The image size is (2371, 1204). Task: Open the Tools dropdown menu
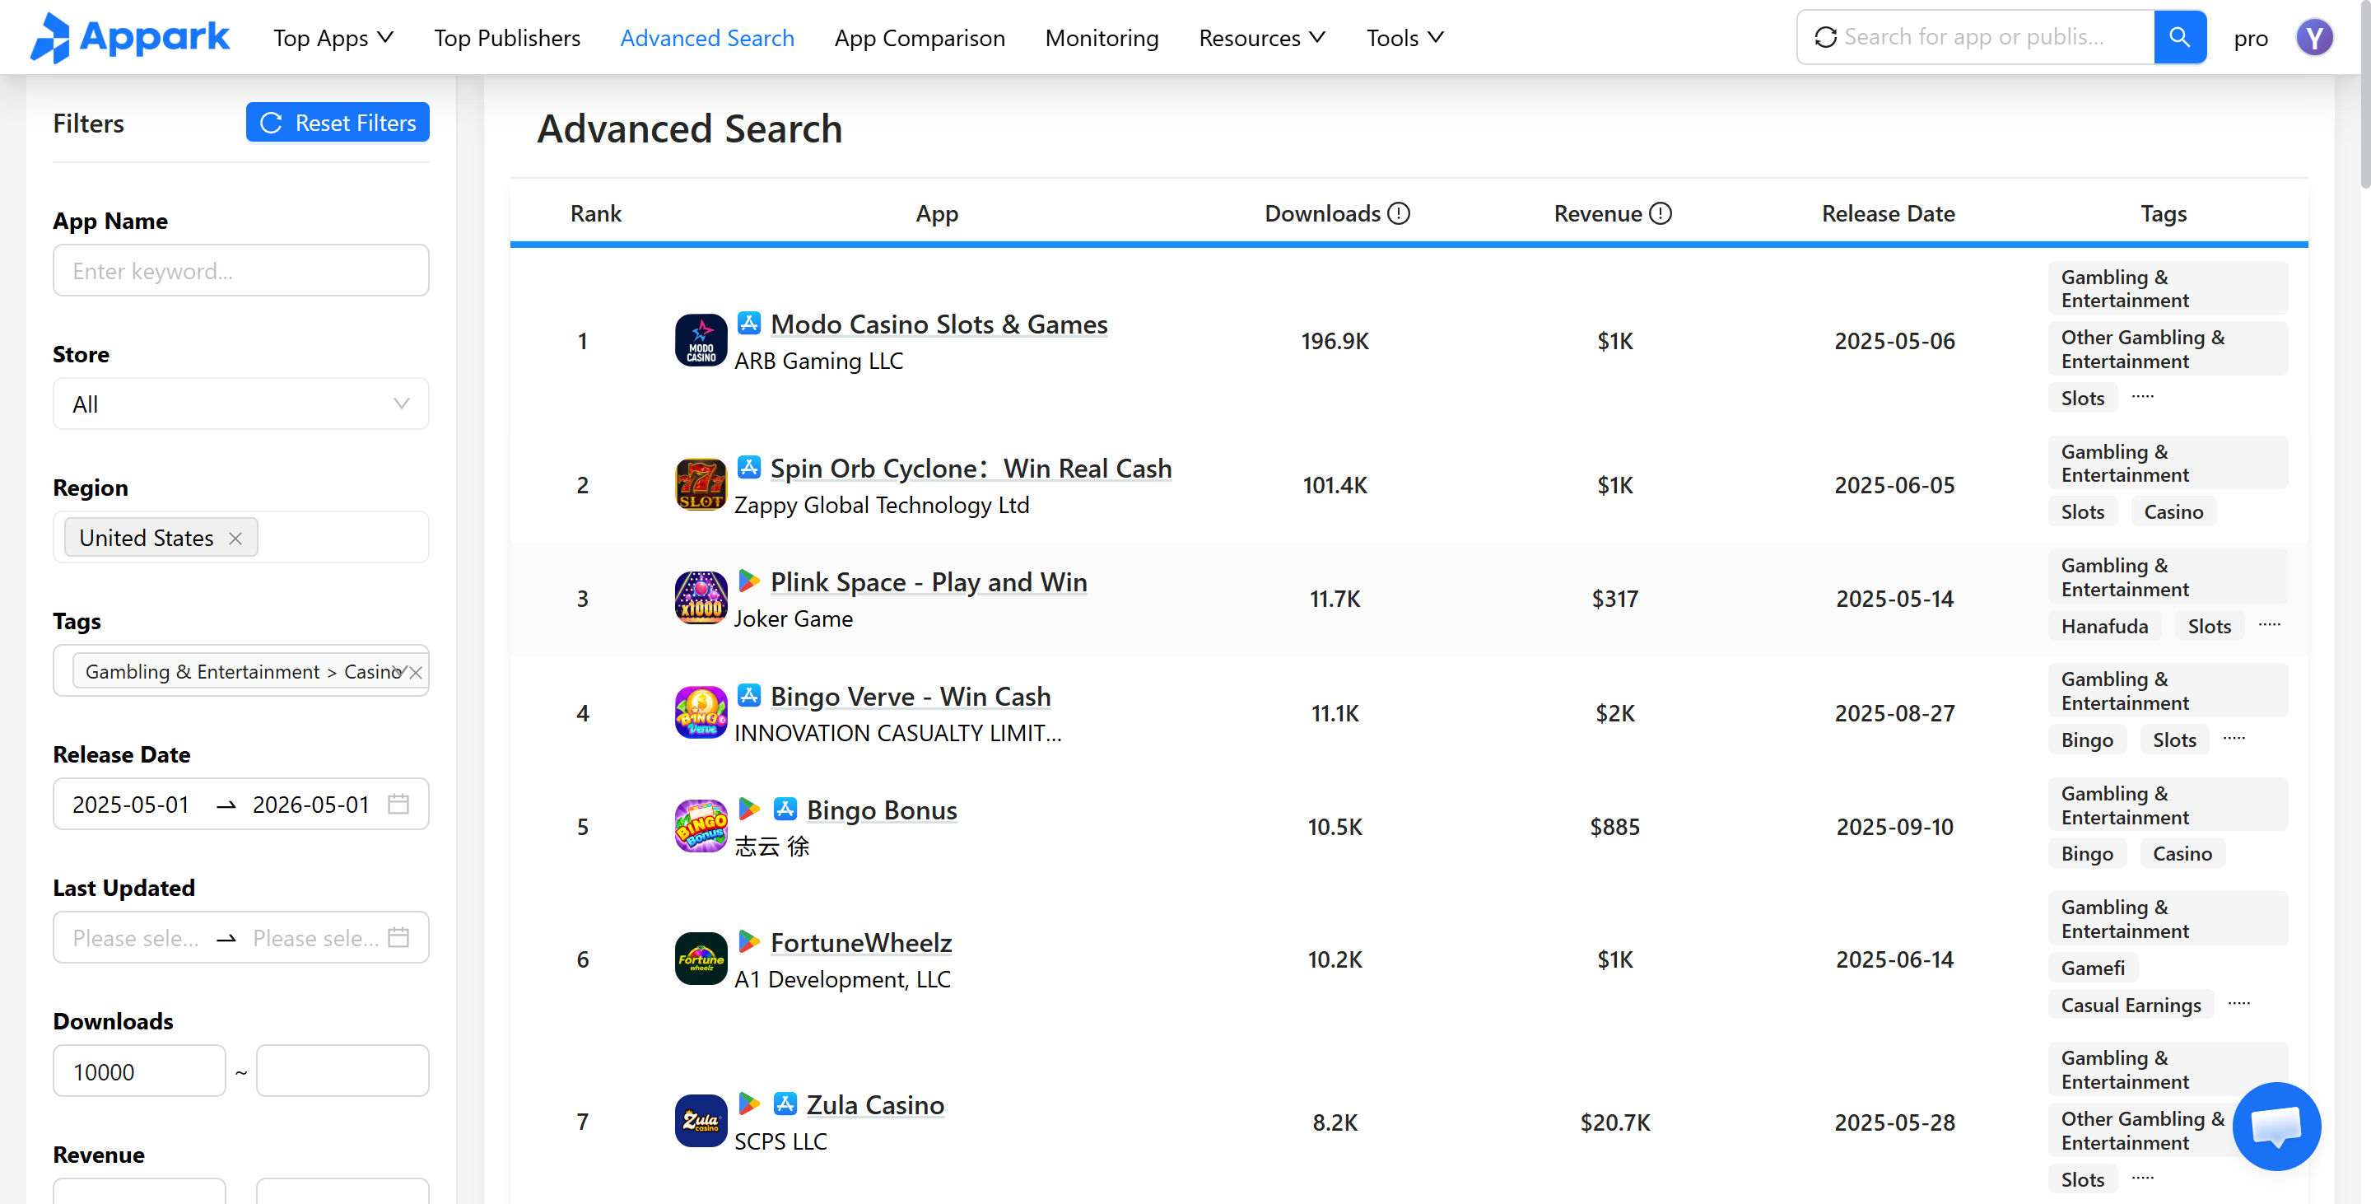[x=1405, y=38]
